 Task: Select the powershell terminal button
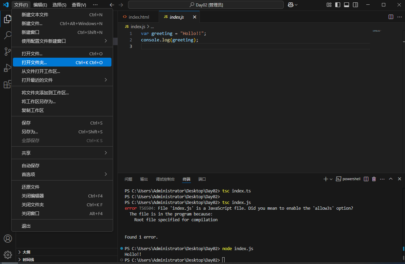tap(348, 179)
